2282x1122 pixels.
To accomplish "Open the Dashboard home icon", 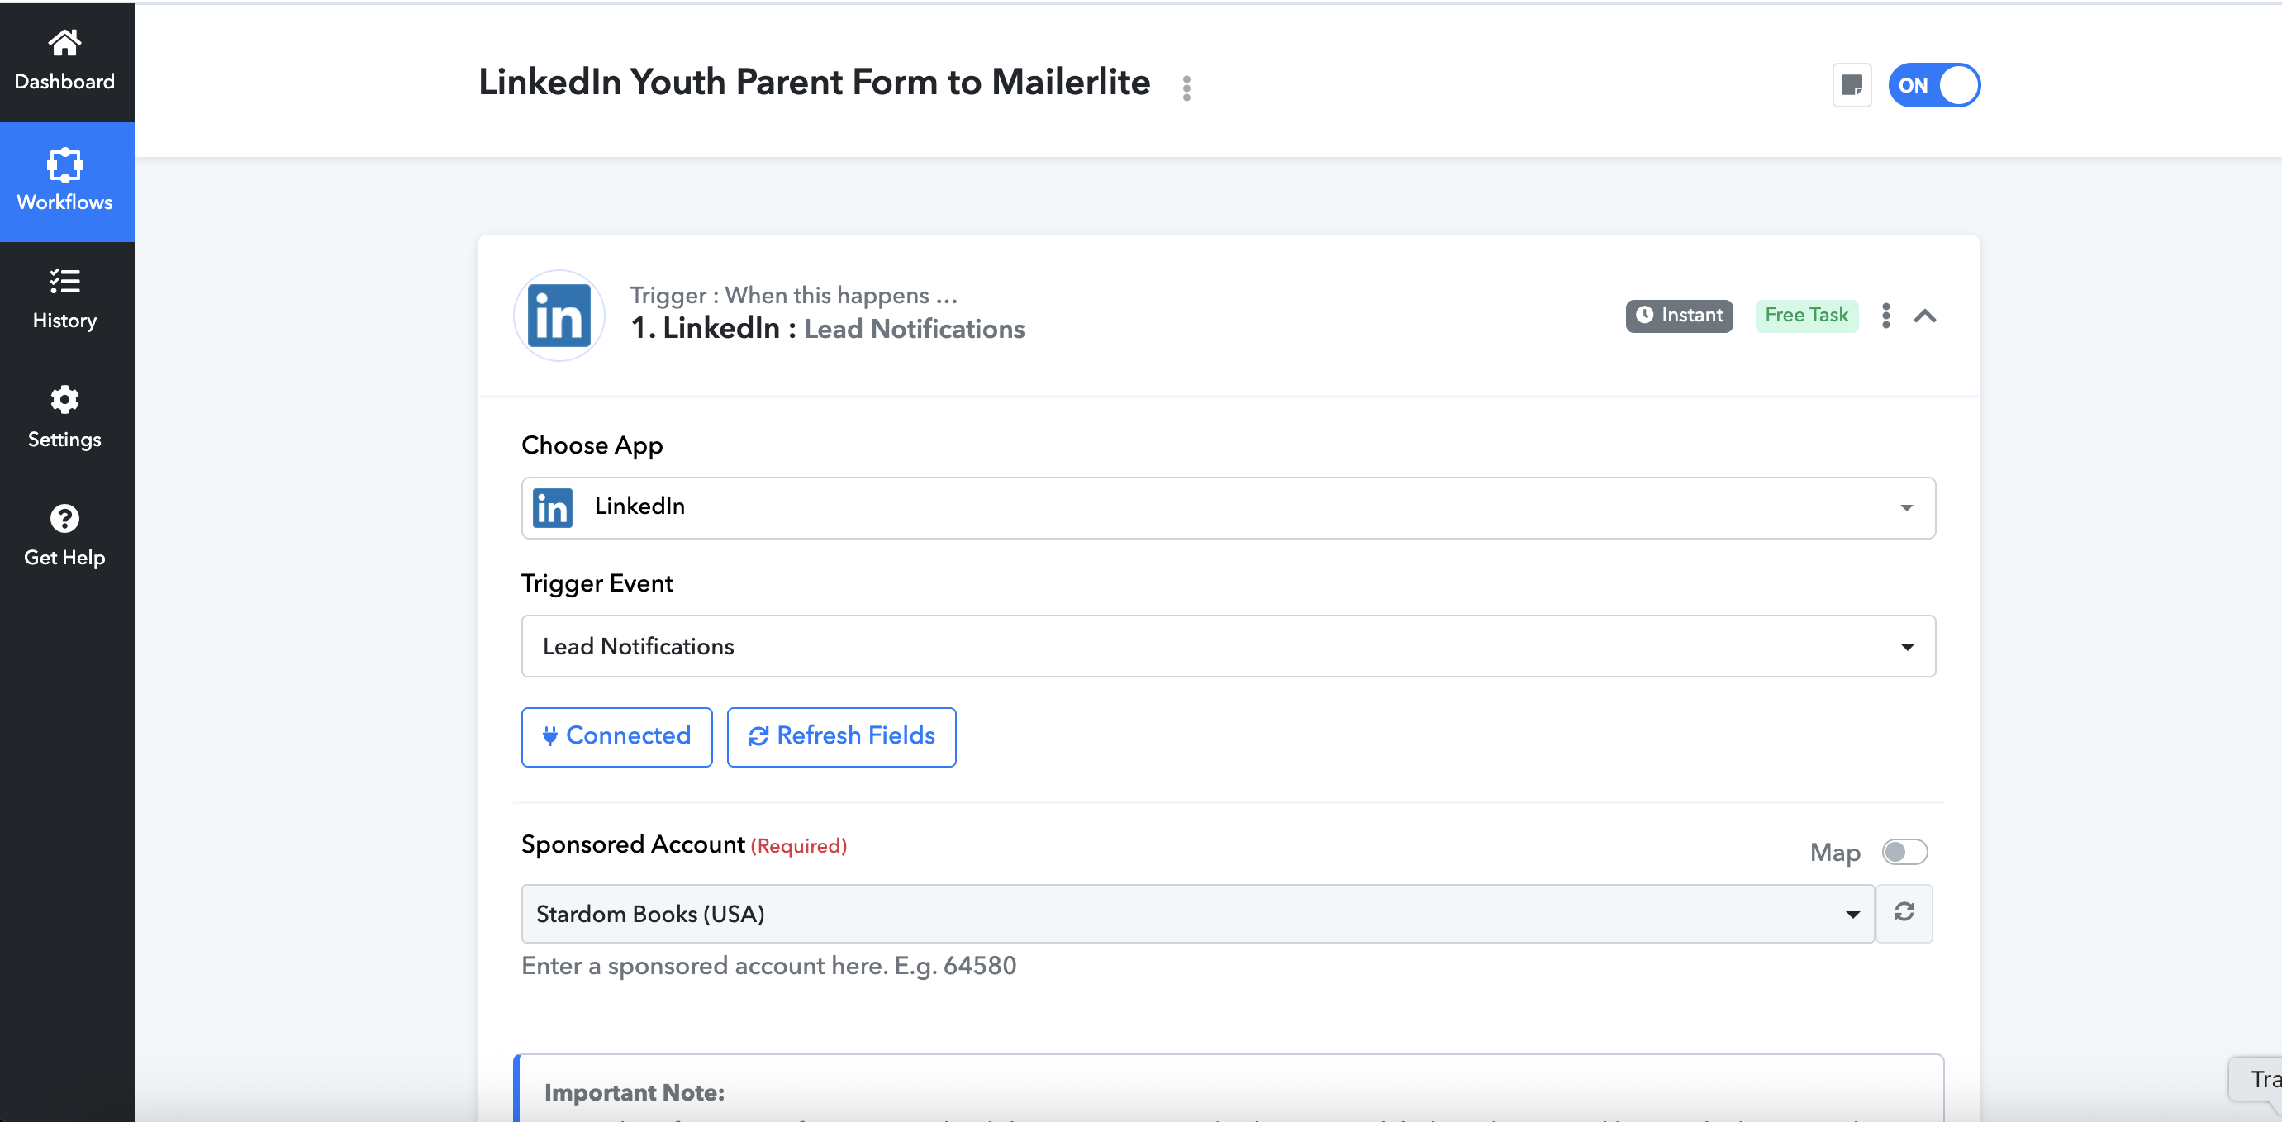I will coord(64,42).
